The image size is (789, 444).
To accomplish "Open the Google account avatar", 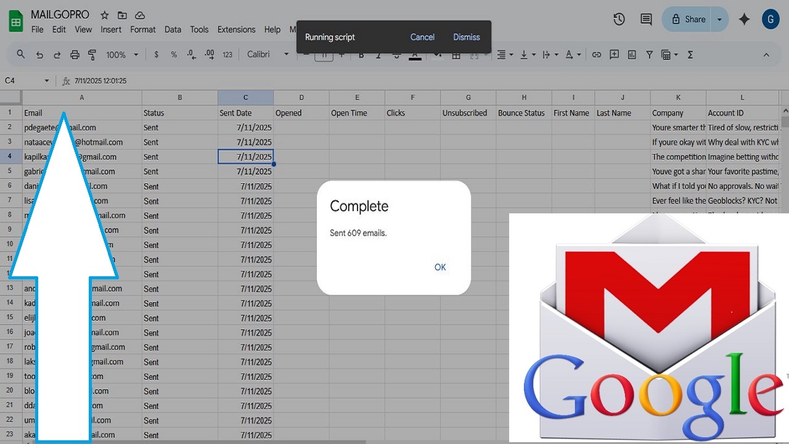I will 771,20.
